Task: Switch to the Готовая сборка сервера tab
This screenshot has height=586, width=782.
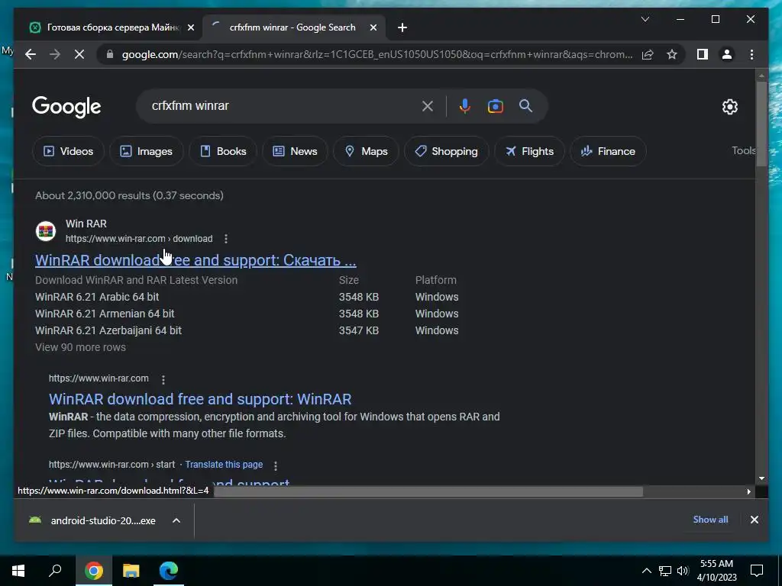Action: (x=112, y=27)
